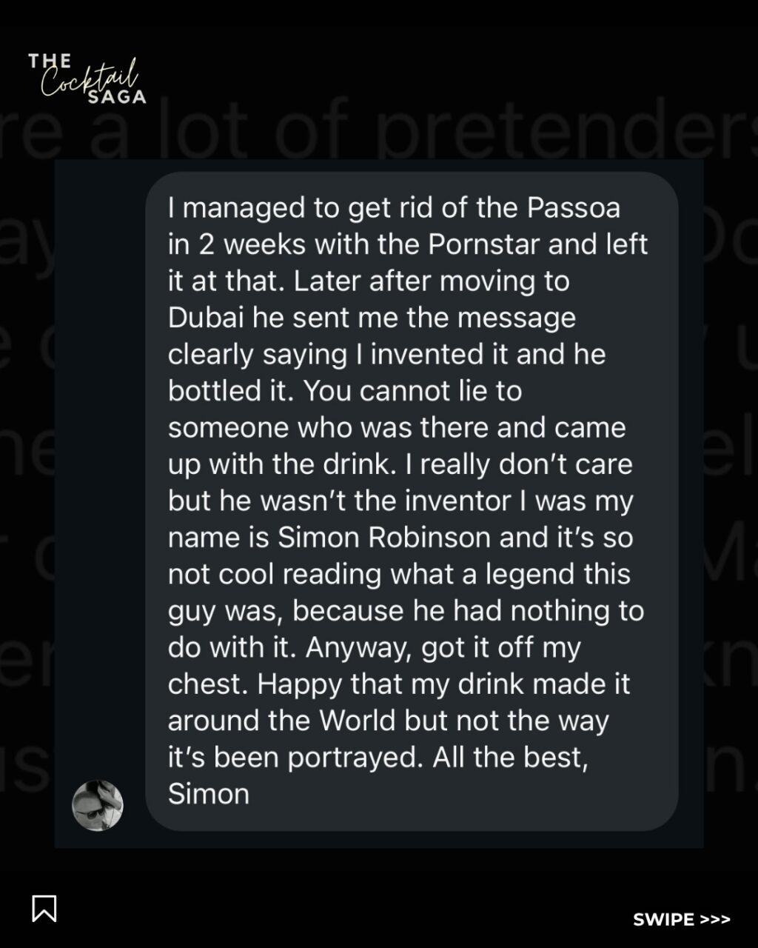Select the word Passoa in the message
The height and width of the screenshot is (948, 758).
coord(574,208)
